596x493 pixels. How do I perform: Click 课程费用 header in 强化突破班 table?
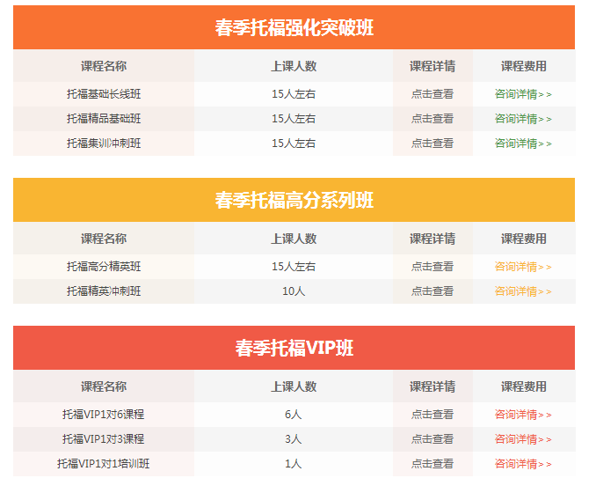click(524, 66)
